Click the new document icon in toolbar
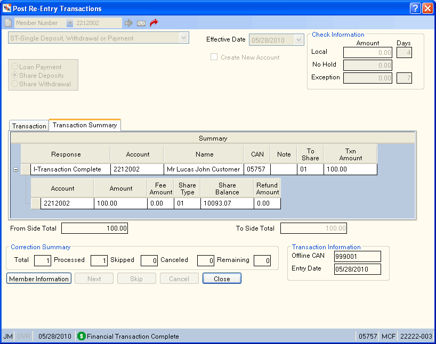The width and height of the screenshot is (436, 344). point(9,23)
